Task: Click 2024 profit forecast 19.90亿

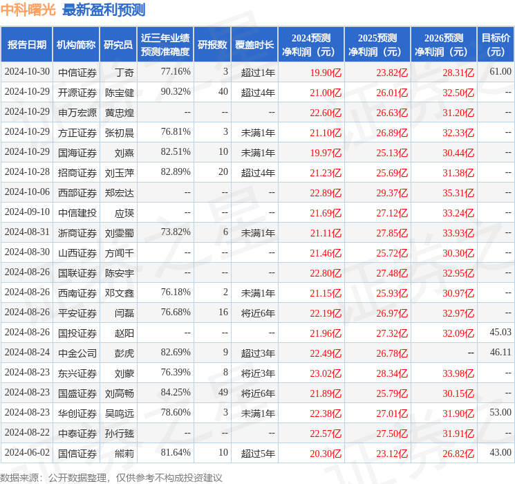Action: pyautogui.click(x=326, y=73)
